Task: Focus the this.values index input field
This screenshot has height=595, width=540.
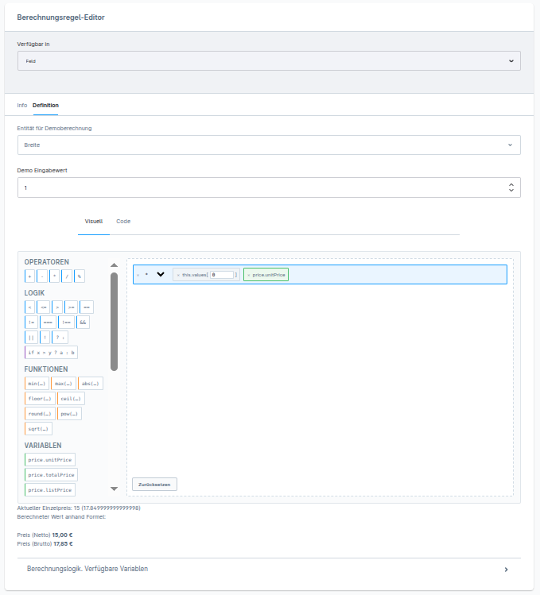Action: [222, 275]
